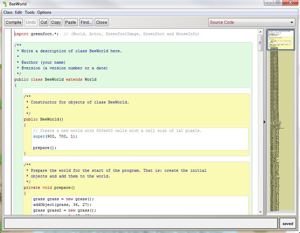Click the code minimap viewport thumbnail
The width and height of the screenshot is (300, 233).
click(x=280, y=40)
